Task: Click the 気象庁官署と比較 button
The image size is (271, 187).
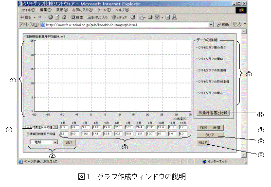Action: (213, 113)
